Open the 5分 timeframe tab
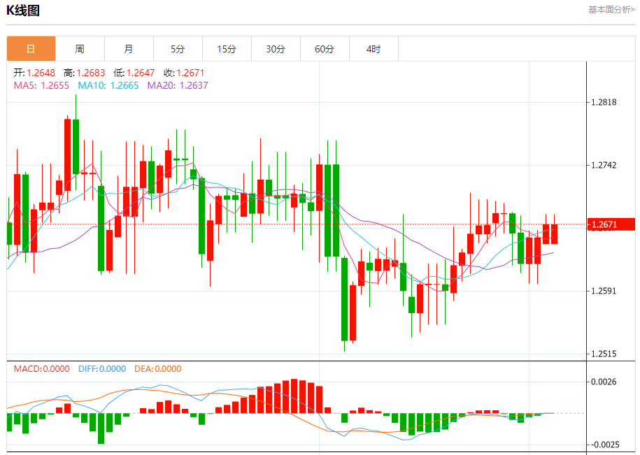Image resolution: width=640 pixels, height=455 pixels. pyautogui.click(x=178, y=49)
